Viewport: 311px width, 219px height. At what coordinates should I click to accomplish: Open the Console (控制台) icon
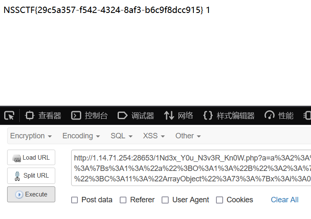point(76,115)
